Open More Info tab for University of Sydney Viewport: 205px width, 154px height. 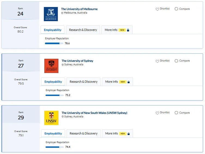point(117,82)
